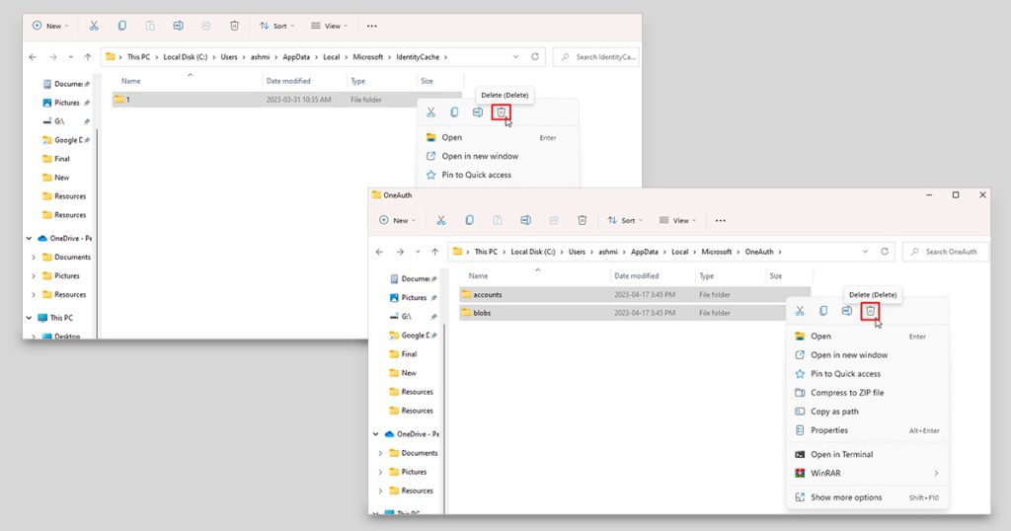This screenshot has height=531, width=1011.
Task: Select folder named 1 in IdentityCache
Action: click(287, 100)
